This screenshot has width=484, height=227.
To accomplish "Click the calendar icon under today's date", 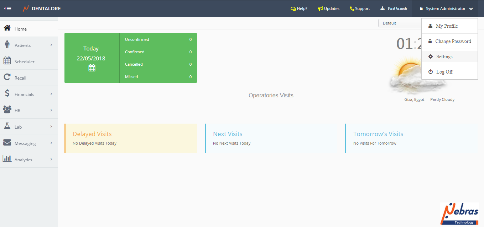I will (x=92, y=68).
